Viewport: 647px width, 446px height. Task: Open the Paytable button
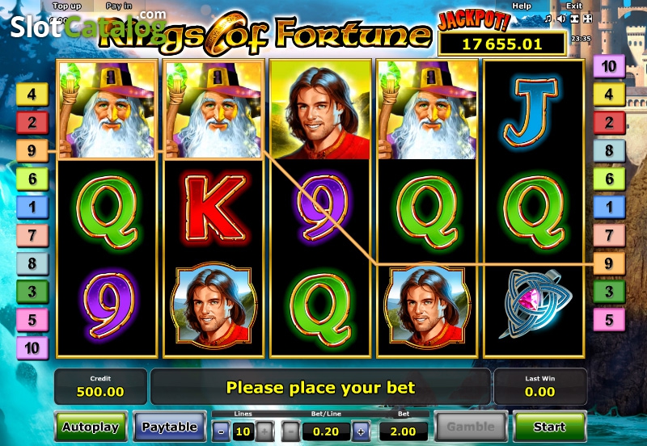[x=170, y=427]
